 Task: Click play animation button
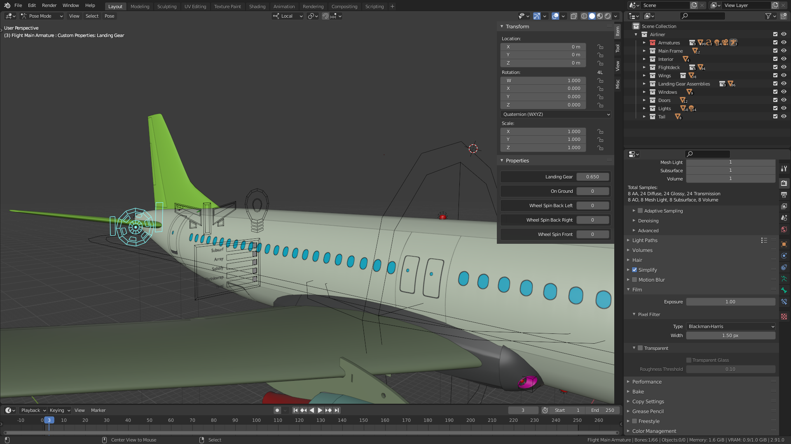tap(320, 410)
